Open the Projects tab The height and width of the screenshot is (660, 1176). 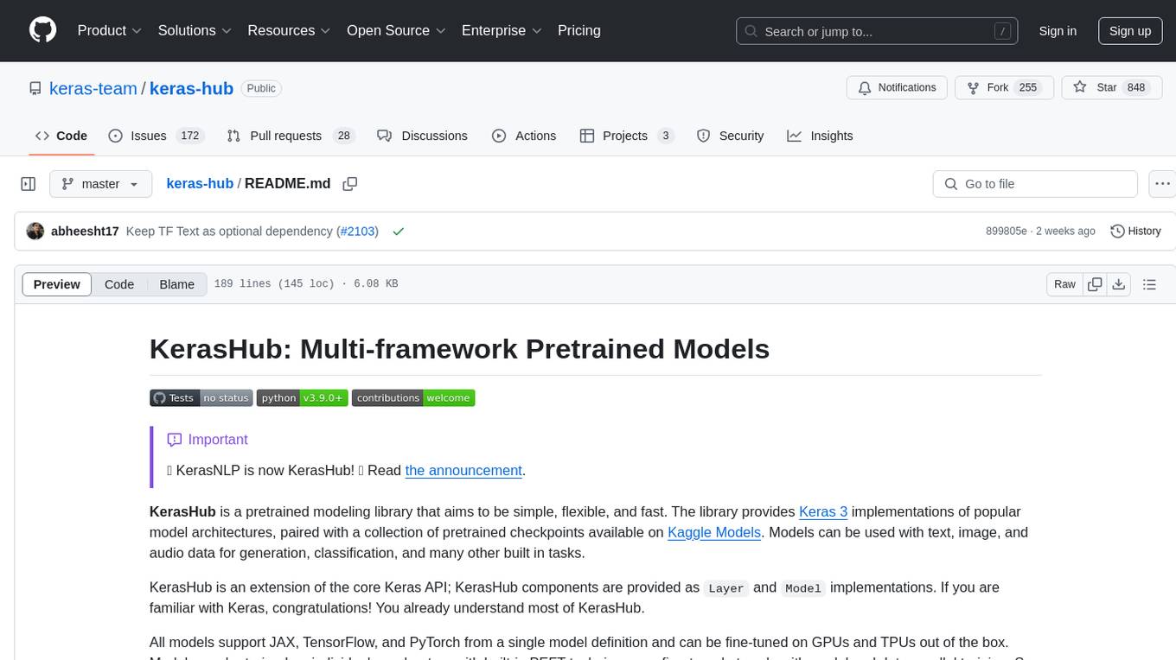(x=627, y=136)
